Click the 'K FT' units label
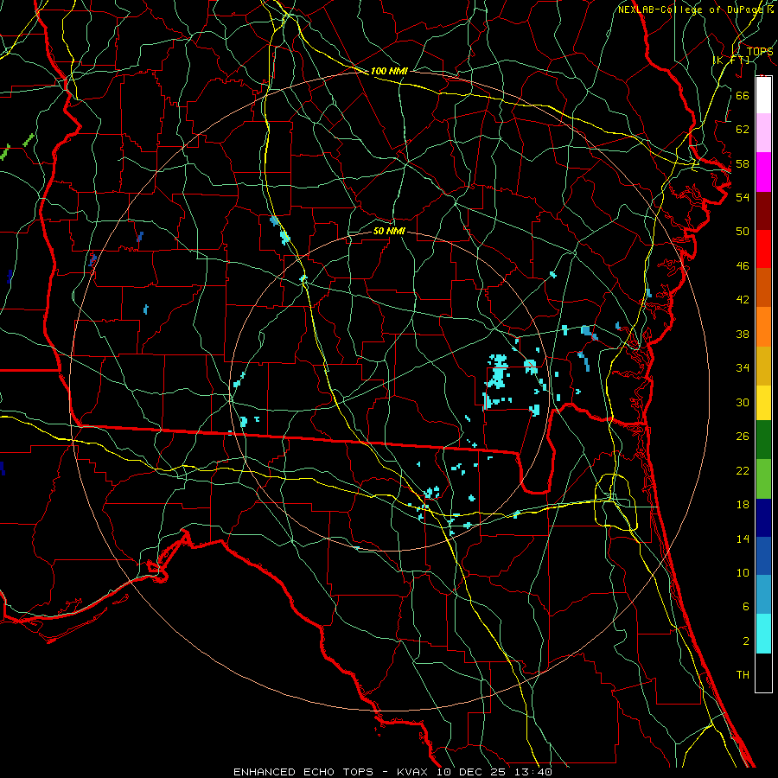 (x=731, y=61)
